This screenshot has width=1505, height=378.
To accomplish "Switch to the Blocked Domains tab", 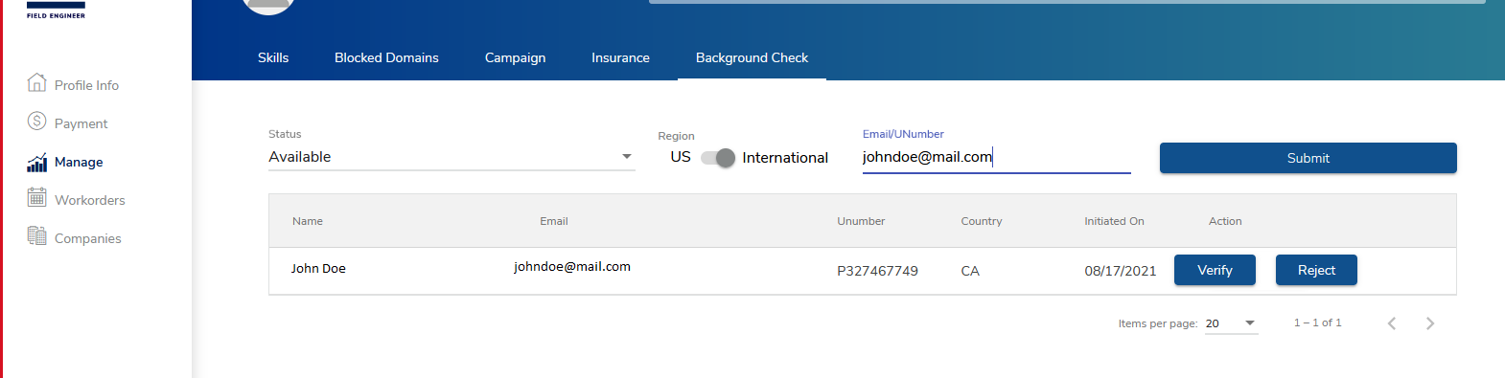I will point(386,57).
